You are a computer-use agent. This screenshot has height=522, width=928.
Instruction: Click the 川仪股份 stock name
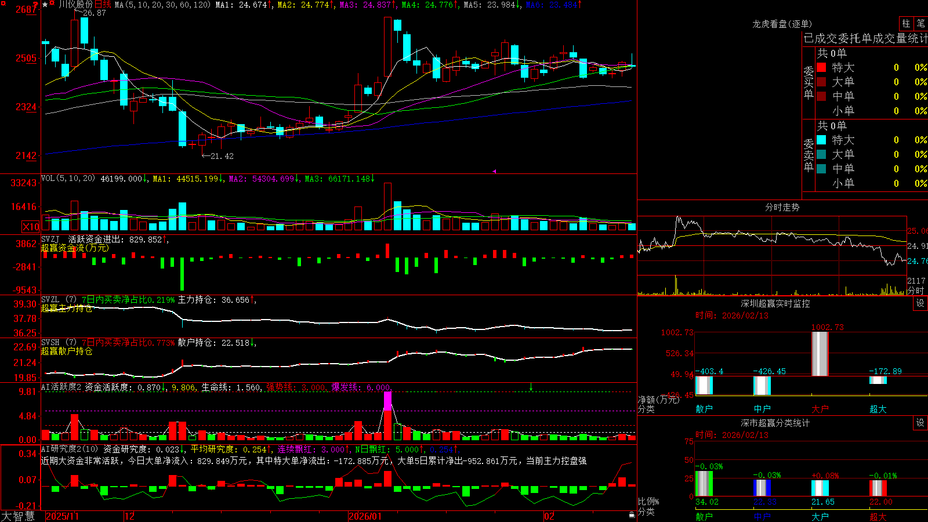[75, 5]
